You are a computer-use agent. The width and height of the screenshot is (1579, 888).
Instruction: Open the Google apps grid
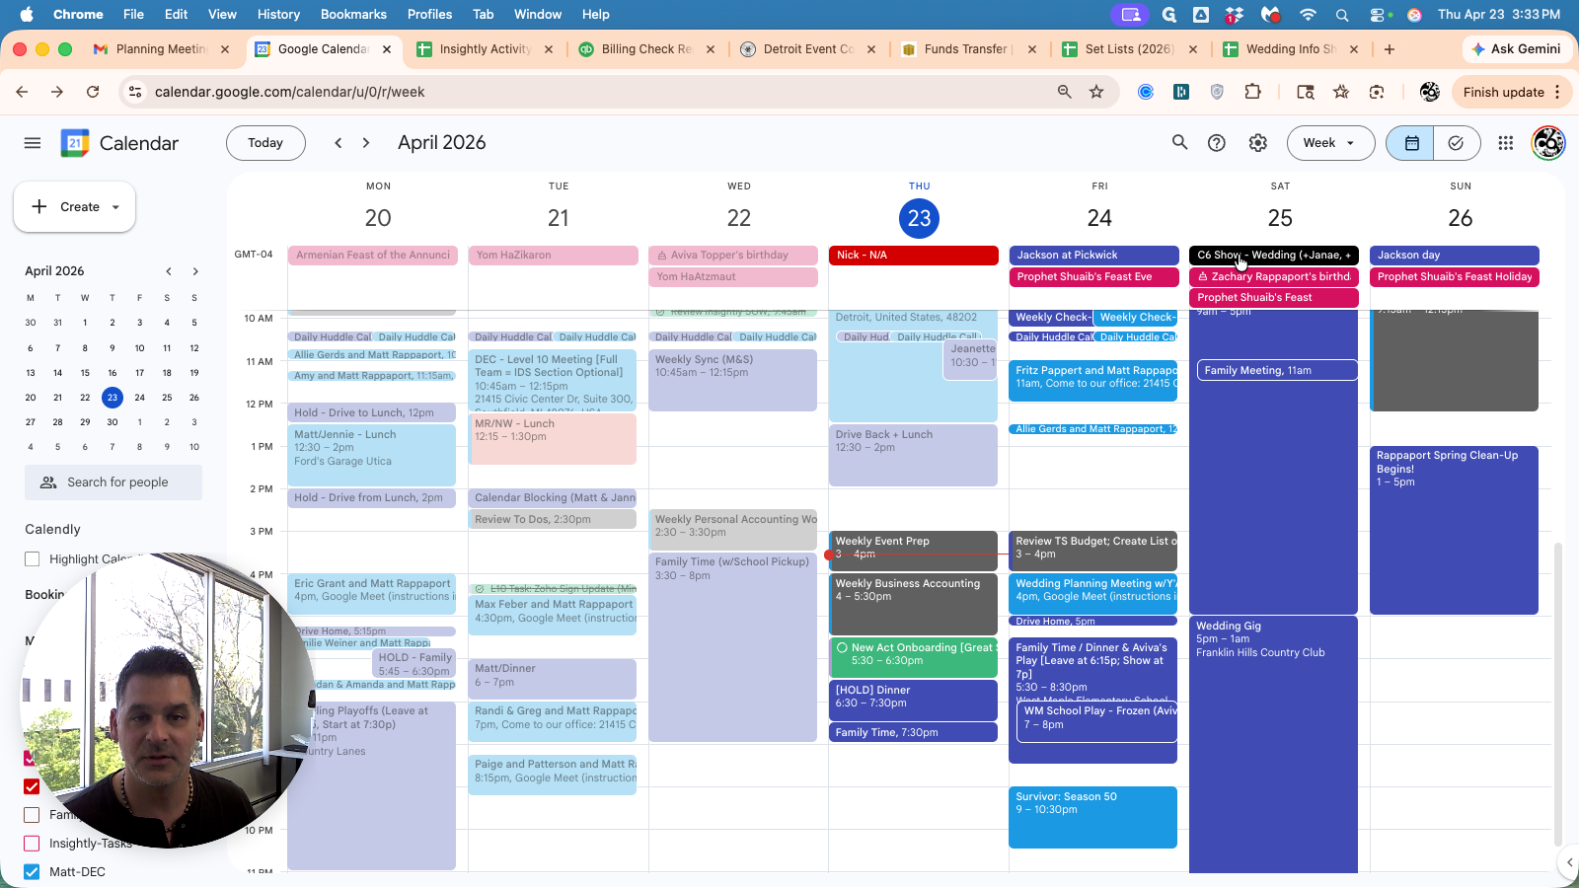[1505, 143]
